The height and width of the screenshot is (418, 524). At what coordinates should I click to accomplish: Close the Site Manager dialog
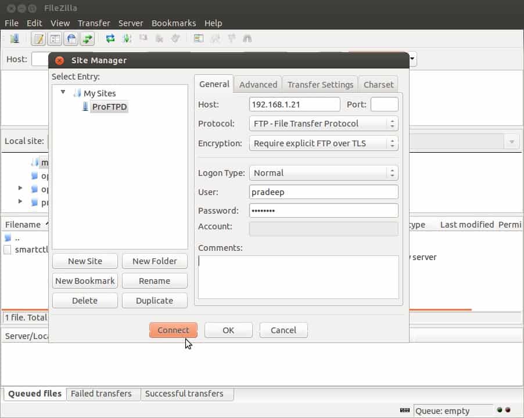pos(59,60)
